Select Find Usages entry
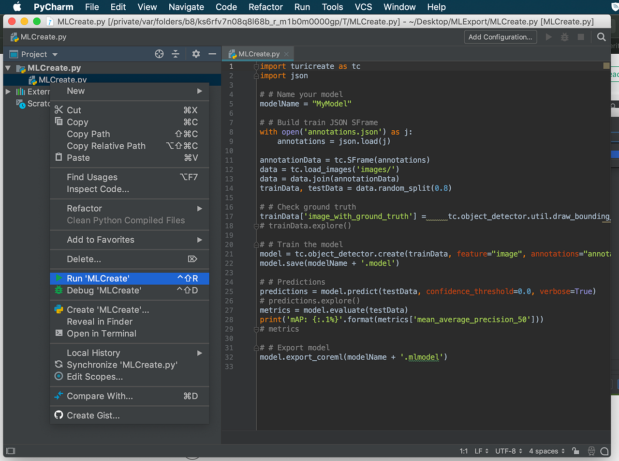The width and height of the screenshot is (619, 461). 130,177
